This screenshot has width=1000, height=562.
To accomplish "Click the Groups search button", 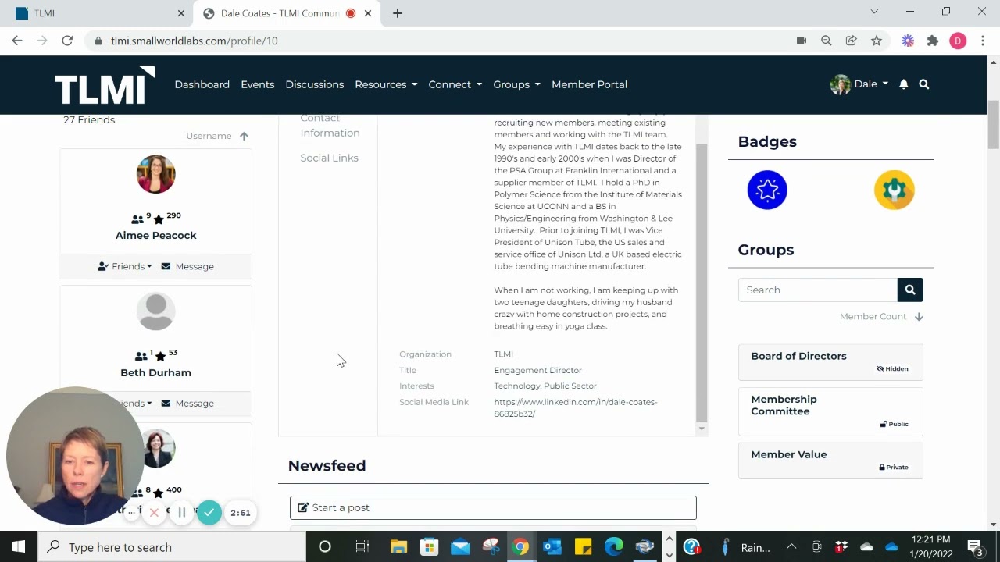I will (x=910, y=290).
